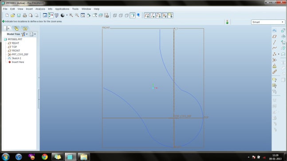The image size is (287, 161).
Task: Open the Help menu
Action: (96, 9)
